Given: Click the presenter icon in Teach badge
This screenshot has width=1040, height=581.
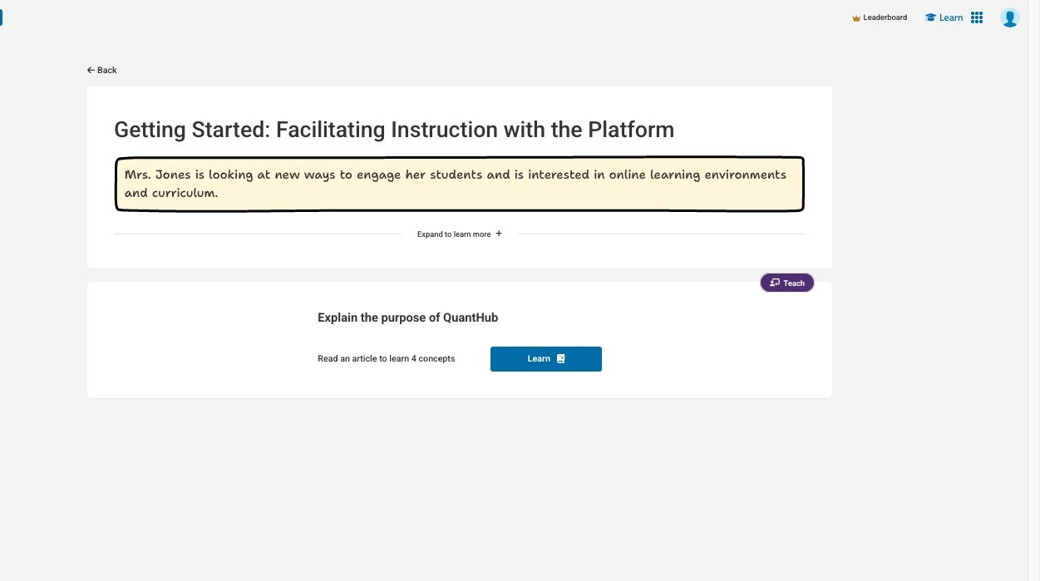Looking at the screenshot, I should pyautogui.click(x=775, y=283).
